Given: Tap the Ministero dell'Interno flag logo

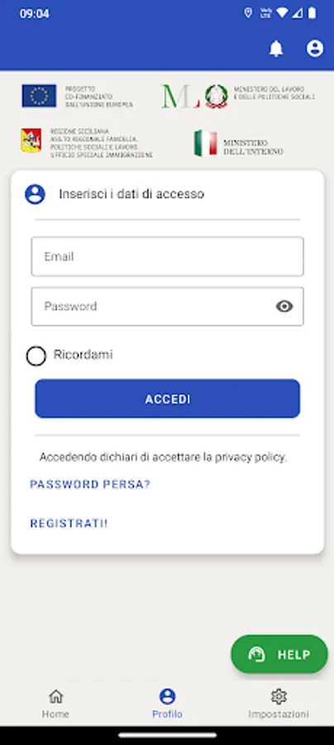Looking at the screenshot, I should point(205,143).
